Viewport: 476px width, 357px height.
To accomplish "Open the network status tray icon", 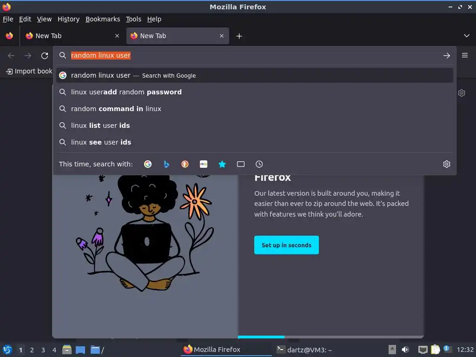I will tap(423, 350).
